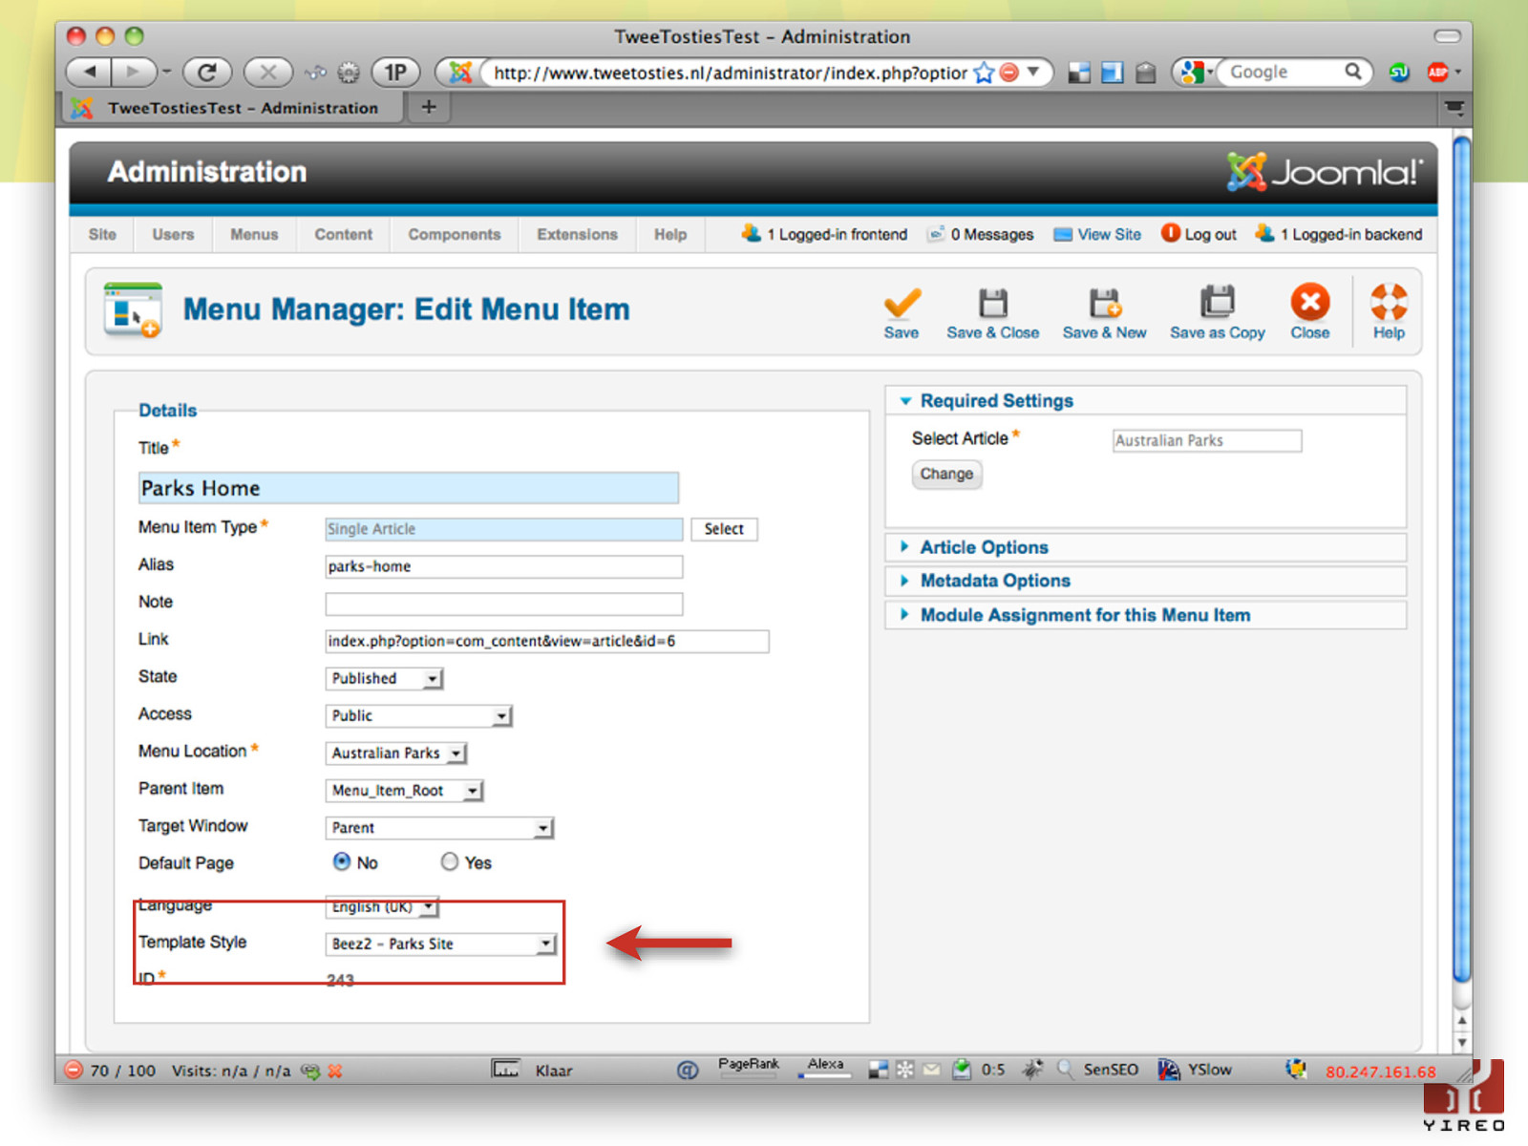This screenshot has height=1146, width=1528.
Task: Click the View Site link
Action: point(1097,234)
